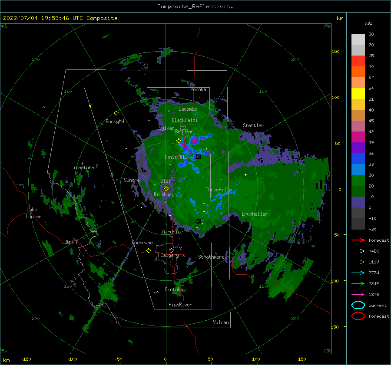Click the Okotoks town label
The image size is (391, 365).
[174, 289]
